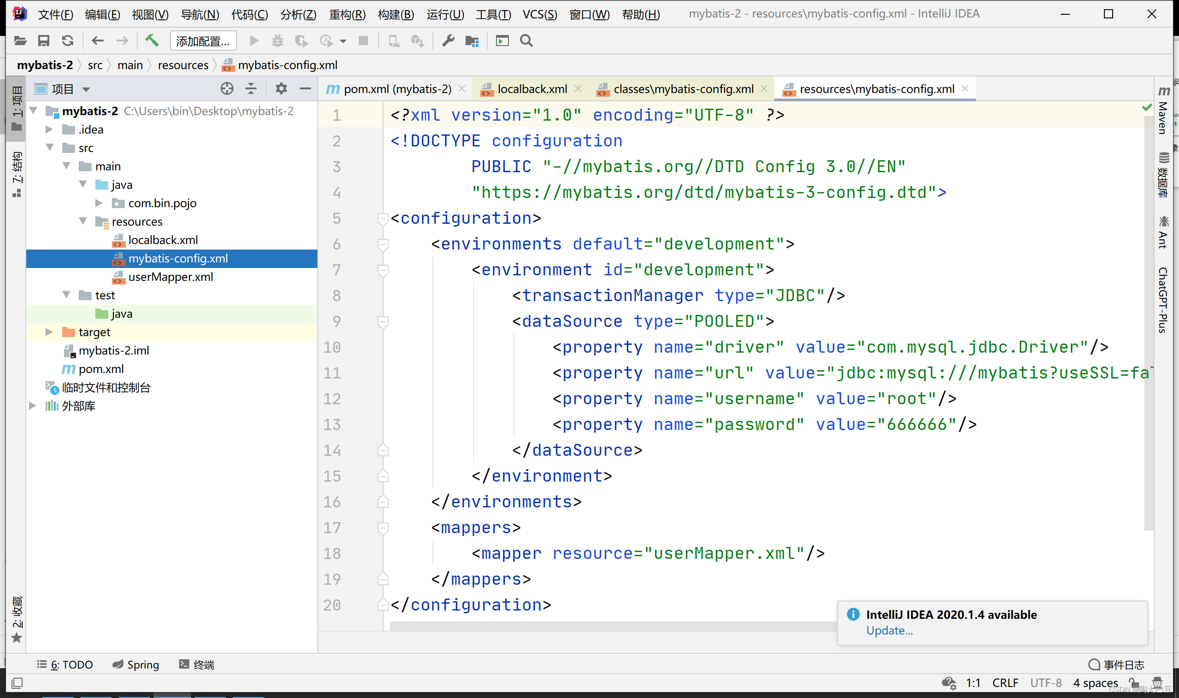This screenshot has width=1179, height=698.
Task: Open the 重构(R) menu
Action: 347,14
